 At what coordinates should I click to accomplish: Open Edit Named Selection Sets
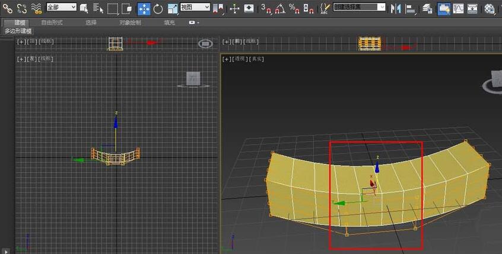coord(325,9)
